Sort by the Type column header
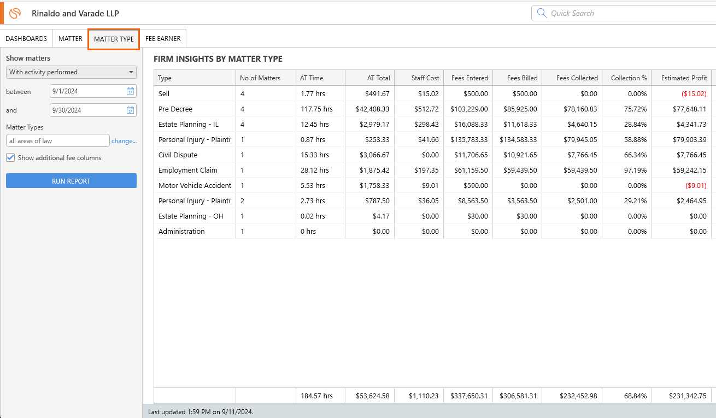 coord(195,78)
